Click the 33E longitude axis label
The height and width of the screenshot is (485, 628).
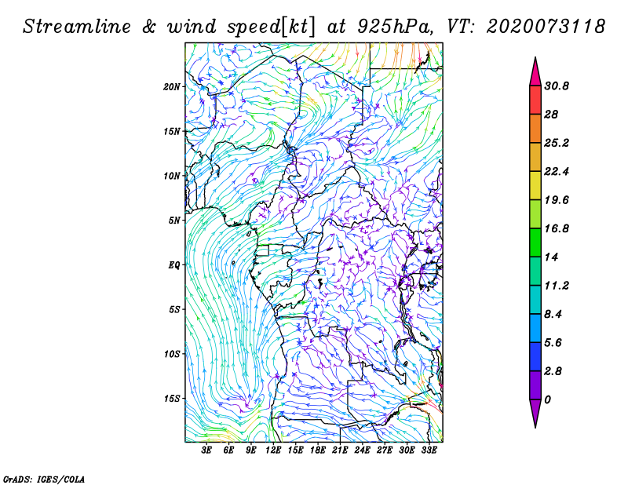click(x=429, y=450)
